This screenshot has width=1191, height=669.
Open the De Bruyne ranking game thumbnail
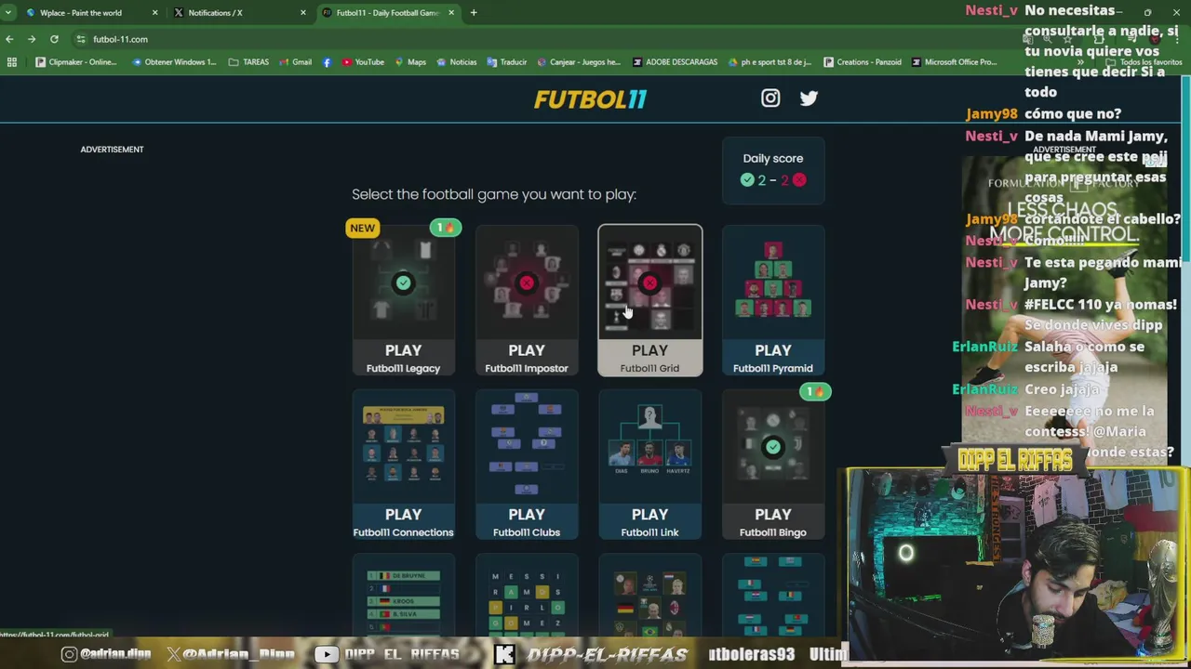tap(403, 595)
